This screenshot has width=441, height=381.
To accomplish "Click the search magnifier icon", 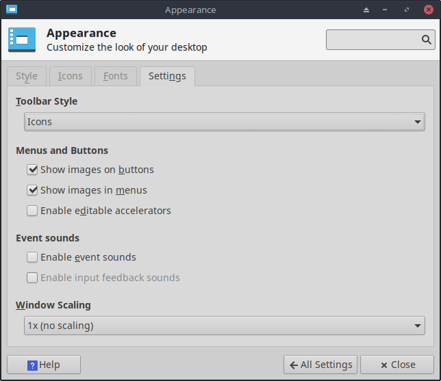I will [427, 40].
